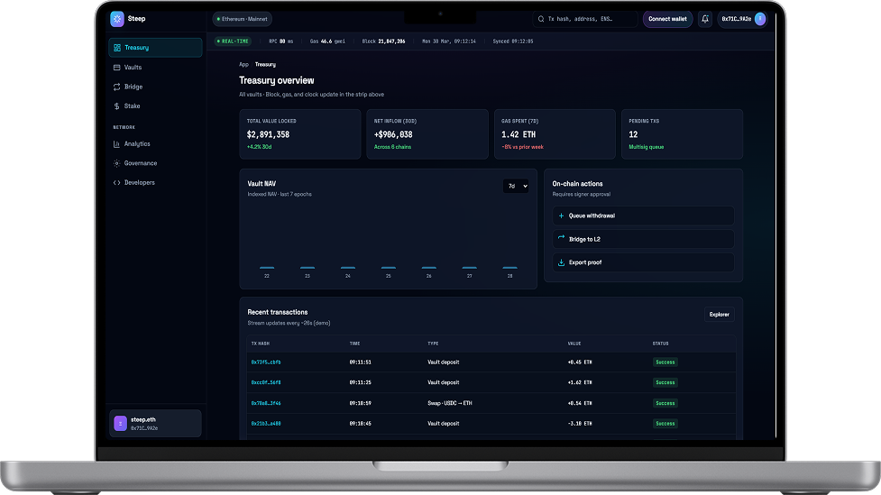Select Treasury in the sidebar
Viewport: 881px width, 495px height.
(x=155, y=48)
